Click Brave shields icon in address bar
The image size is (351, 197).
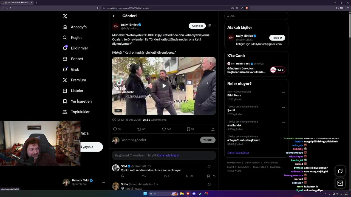247,8
